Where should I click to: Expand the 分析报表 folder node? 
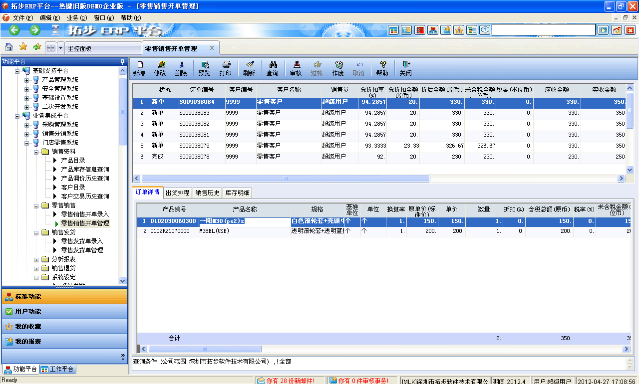pyautogui.click(x=35, y=259)
